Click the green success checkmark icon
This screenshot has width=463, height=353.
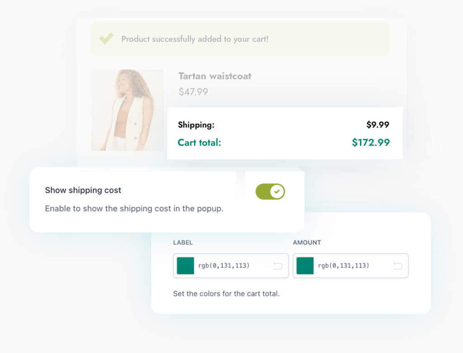106,38
